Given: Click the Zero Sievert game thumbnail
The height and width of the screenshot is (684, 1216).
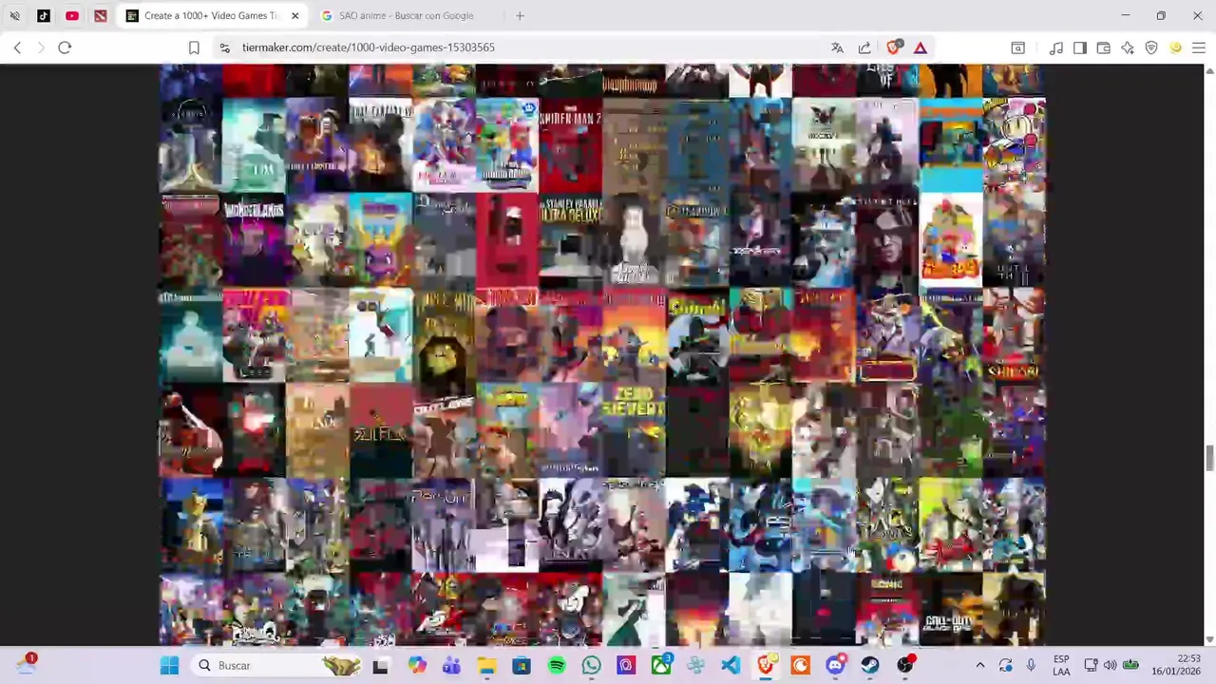Looking at the screenshot, I should 634,429.
